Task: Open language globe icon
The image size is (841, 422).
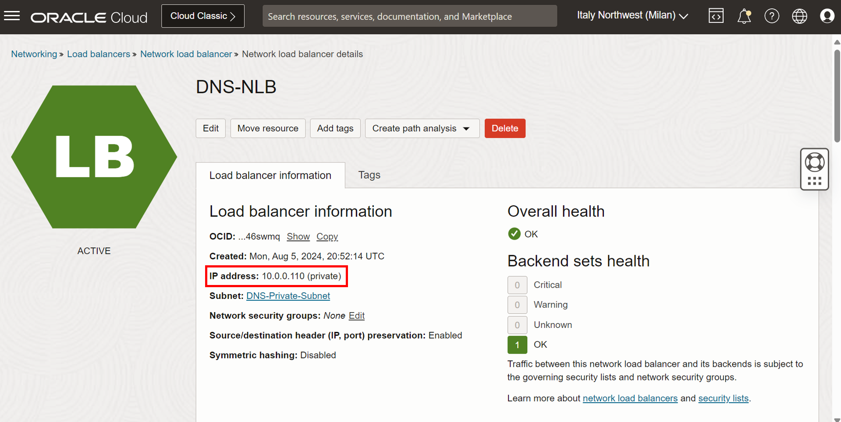Action: (x=799, y=16)
